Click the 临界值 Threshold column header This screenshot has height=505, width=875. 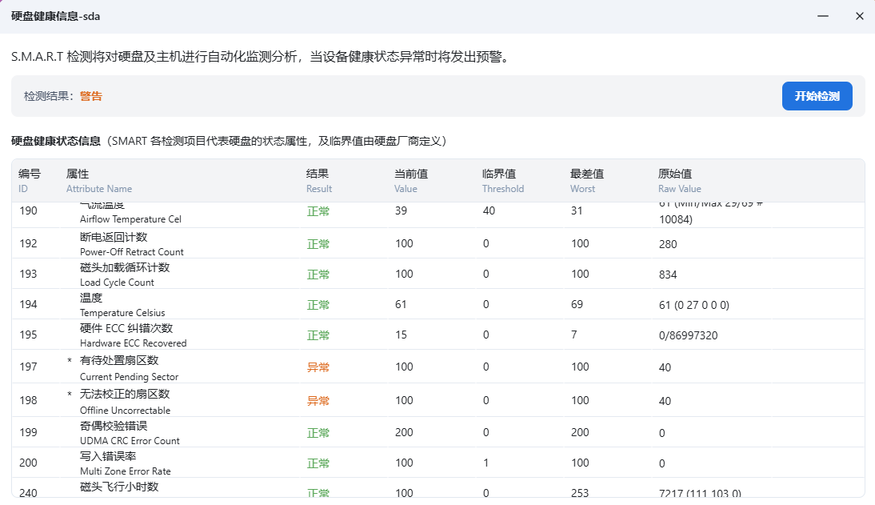[502, 181]
